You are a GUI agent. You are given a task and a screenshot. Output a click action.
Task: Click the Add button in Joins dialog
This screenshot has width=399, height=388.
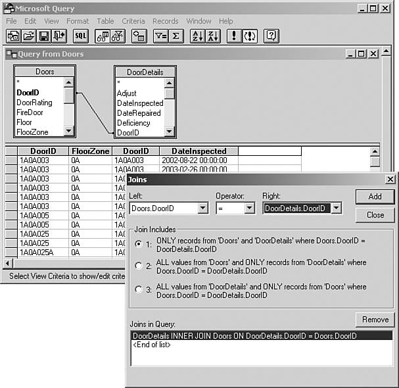[x=375, y=197]
